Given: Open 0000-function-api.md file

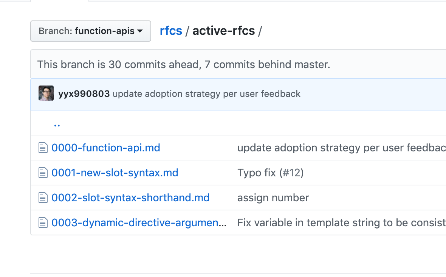Looking at the screenshot, I should tap(106, 148).
